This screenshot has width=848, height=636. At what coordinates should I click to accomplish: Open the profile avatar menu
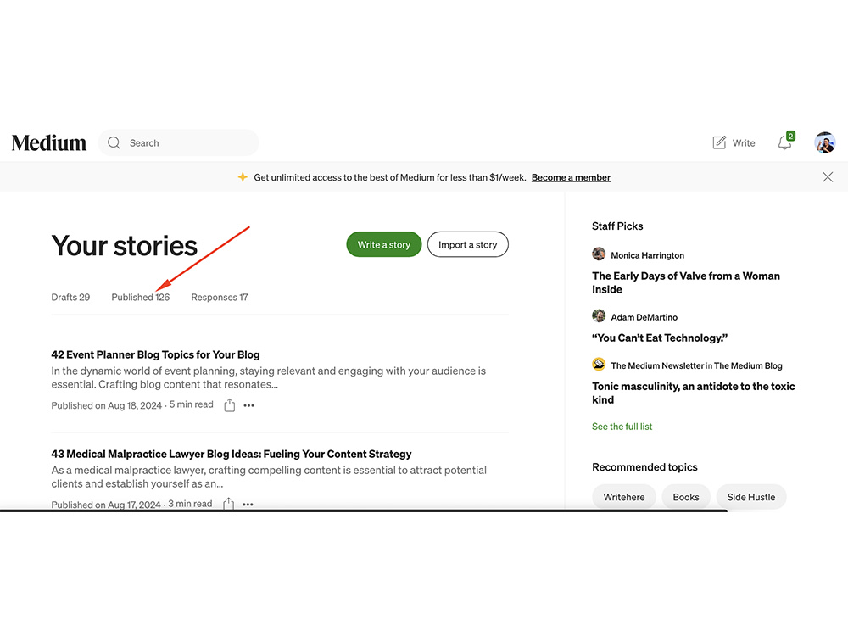tap(825, 142)
